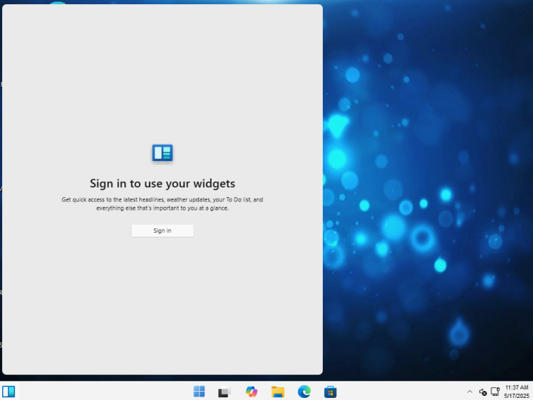Open Task View from taskbar

224,392
